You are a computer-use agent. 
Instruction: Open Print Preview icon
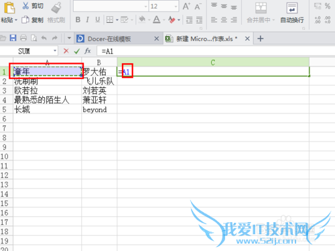[33, 38]
